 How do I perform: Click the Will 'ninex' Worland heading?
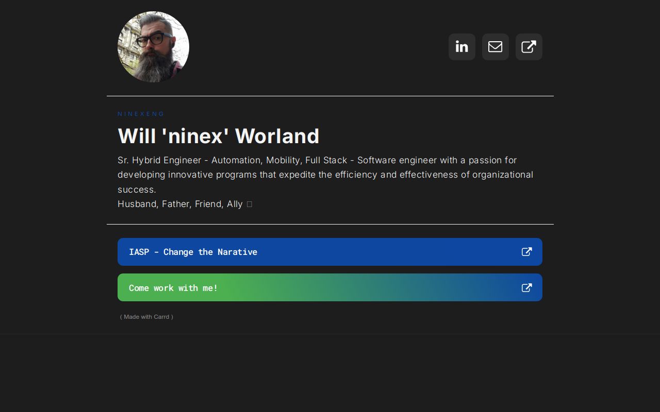click(x=218, y=136)
